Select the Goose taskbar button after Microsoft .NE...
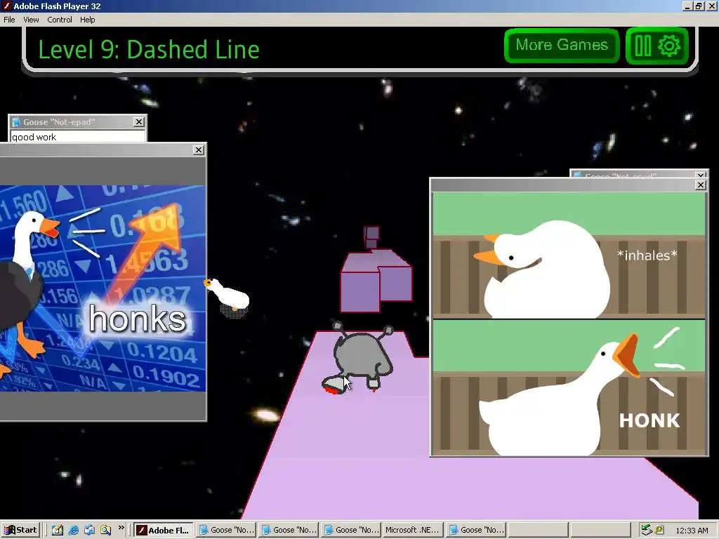 click(476, 531)
